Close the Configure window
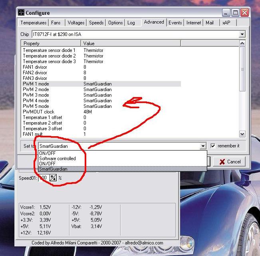260x256 pixels. (245, 13)
